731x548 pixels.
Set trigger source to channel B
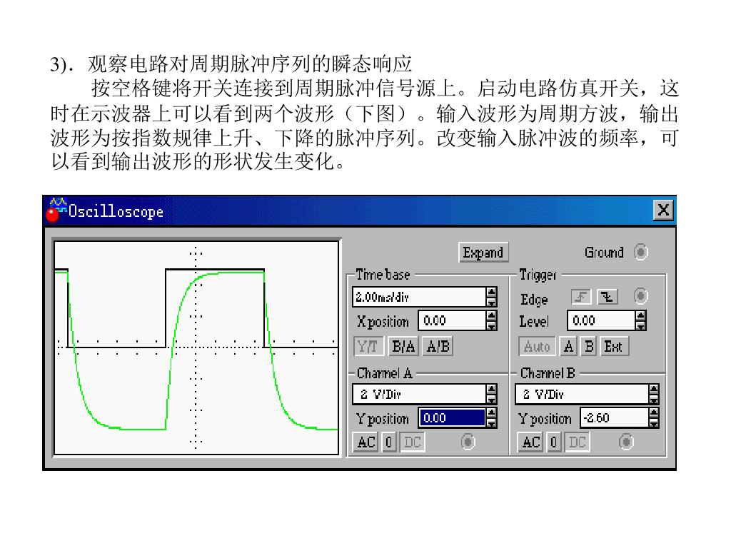(589, 346)
